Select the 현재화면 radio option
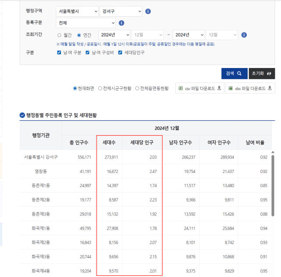281x277 pixels. [x=75, y=88]
